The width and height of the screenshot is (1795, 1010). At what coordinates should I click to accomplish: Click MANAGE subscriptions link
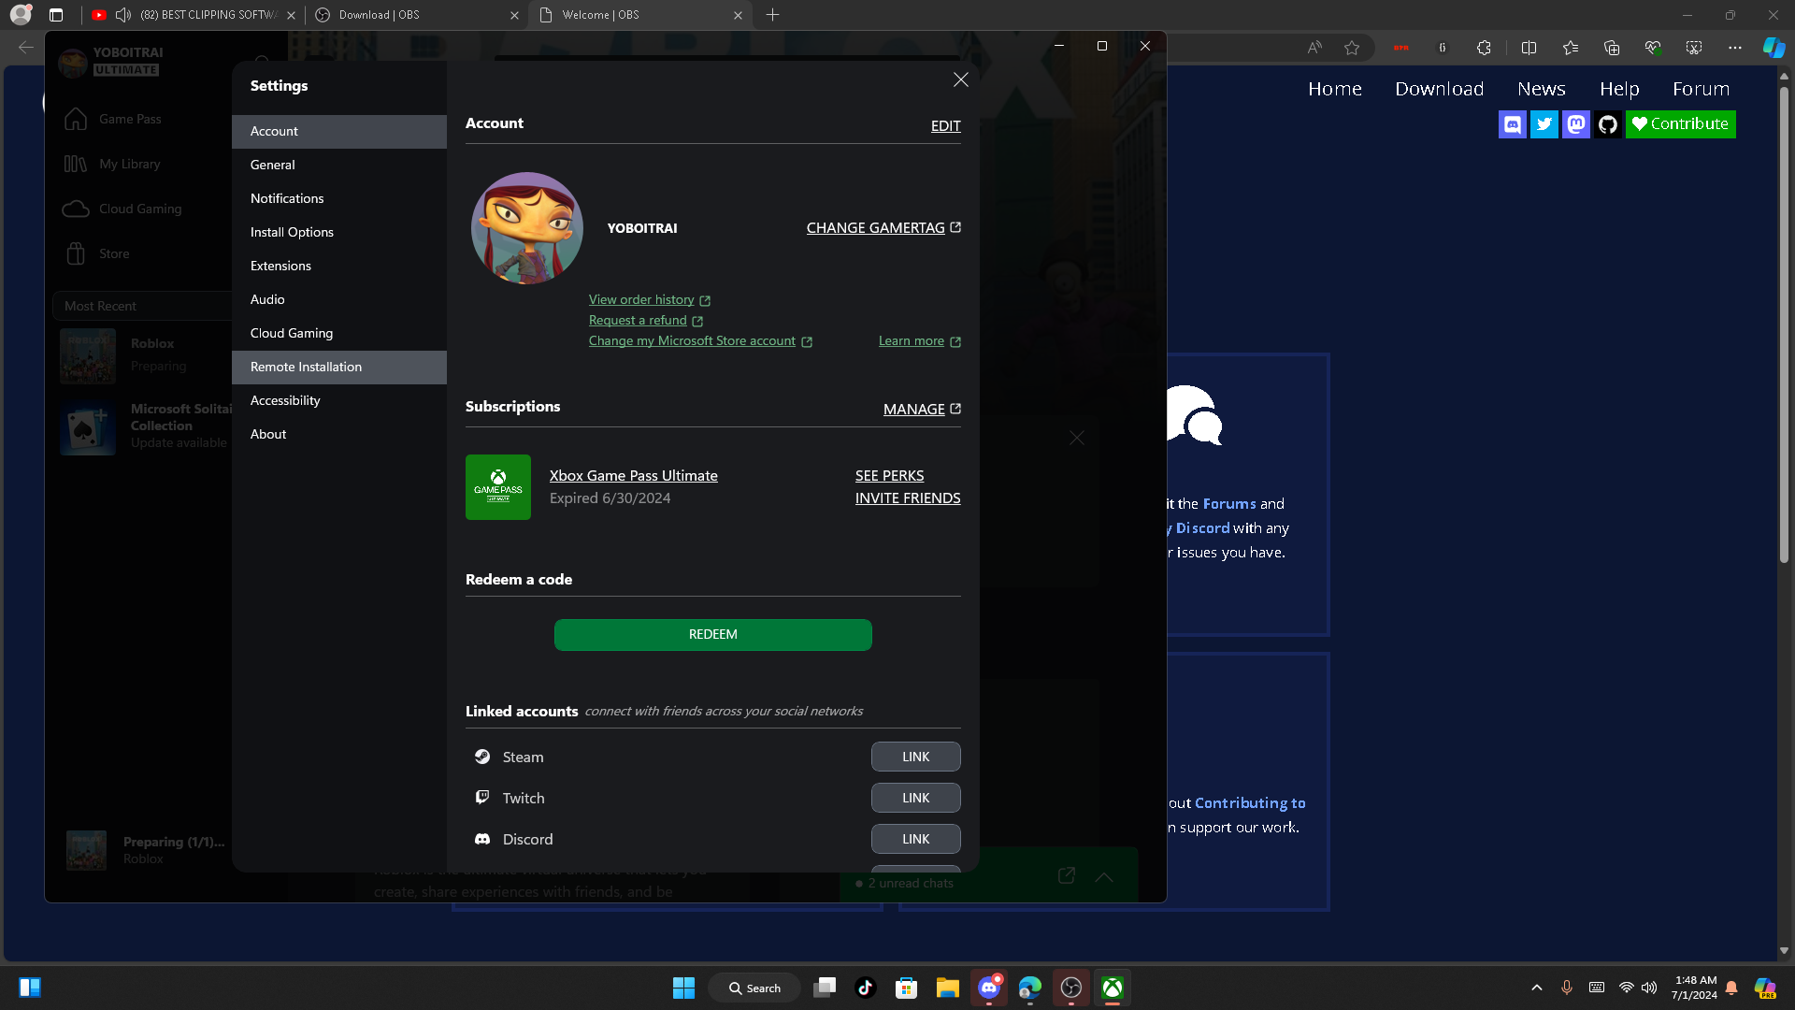[x=922, y=410]
